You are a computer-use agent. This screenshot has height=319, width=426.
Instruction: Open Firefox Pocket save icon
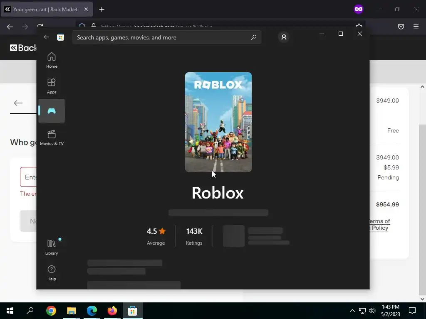pos(401,27)
